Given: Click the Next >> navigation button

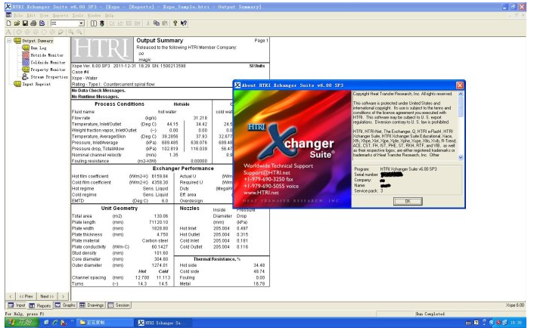Looking at the screenshot, I should (x=47, y=296).
